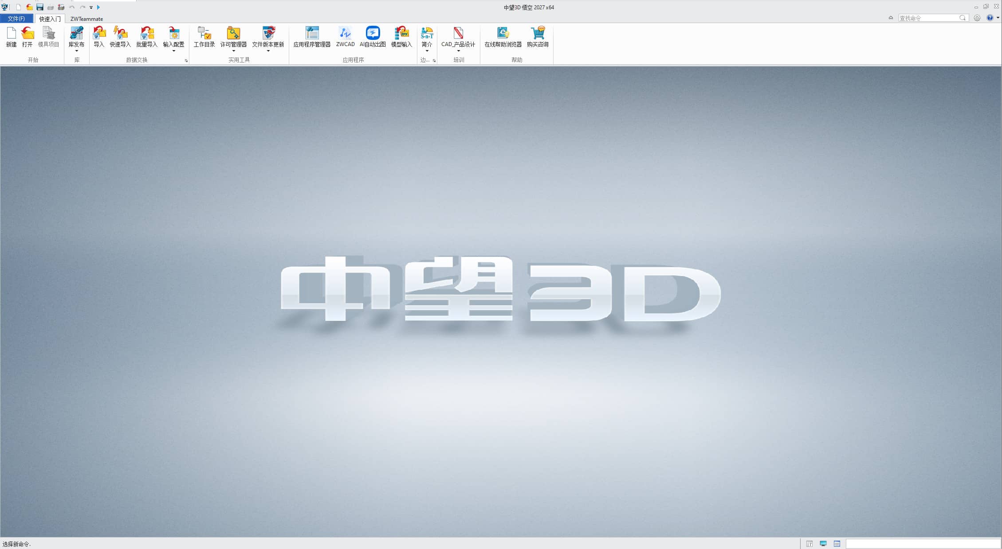Collapse the ribbon with the up chevron
Image resolution: width=1002 pixels, height=549 pixels.
(891, 18)
